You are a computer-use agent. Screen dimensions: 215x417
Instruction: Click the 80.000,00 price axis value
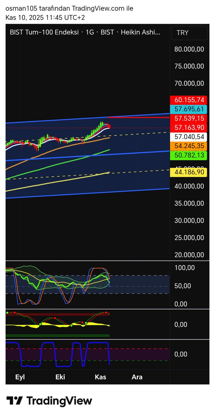[x=189, y=49]
